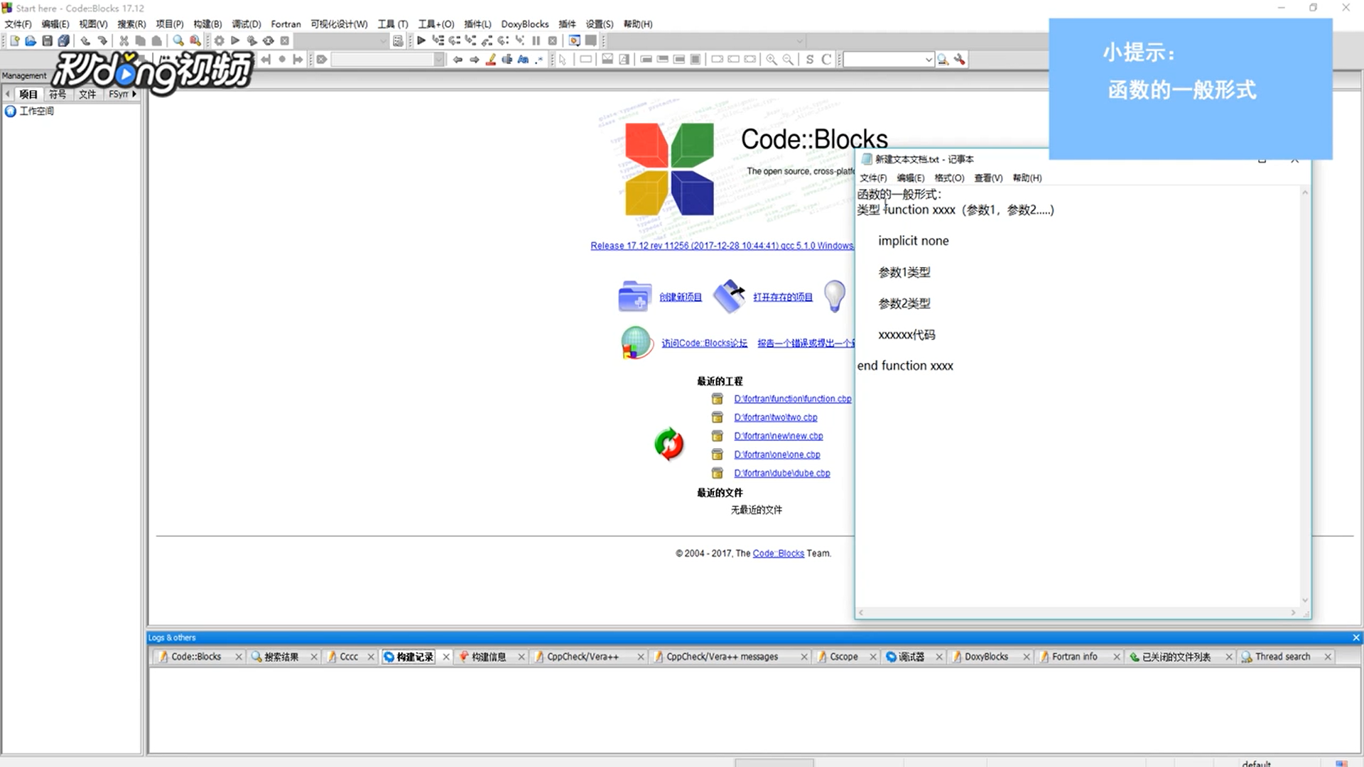The width and height of the screenshot is (1364, 767).
Task: Open Notepad's 编辑(E) menu
Action: click(x=911, y=178)
